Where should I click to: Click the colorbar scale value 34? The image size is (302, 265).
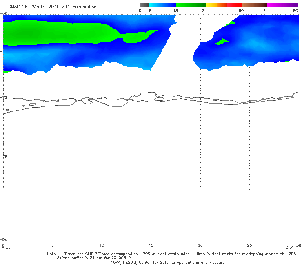click(204, 11)
